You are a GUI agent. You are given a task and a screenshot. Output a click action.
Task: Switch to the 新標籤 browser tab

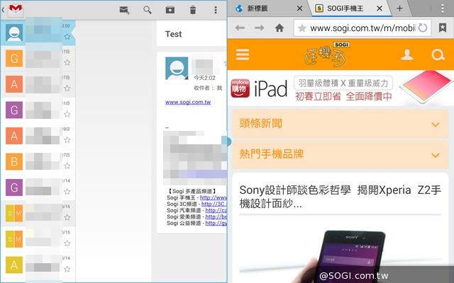point(264,8)
